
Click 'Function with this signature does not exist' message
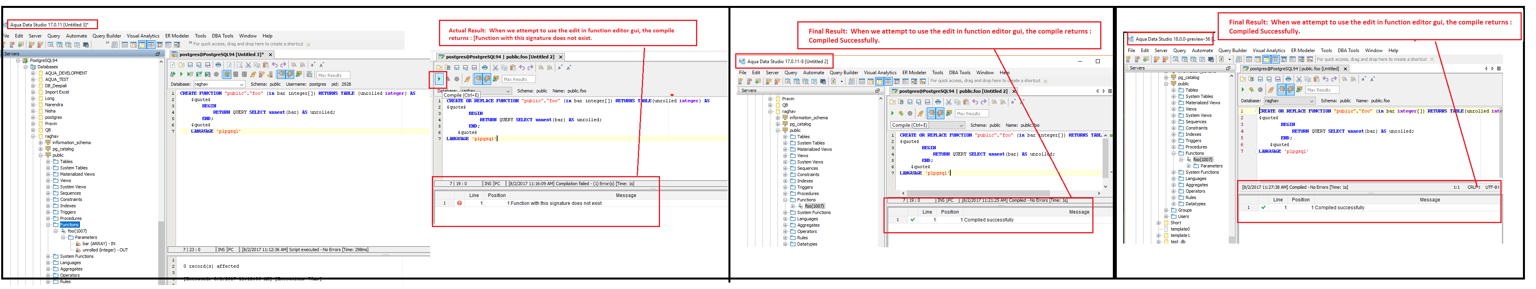click(556, 203)
